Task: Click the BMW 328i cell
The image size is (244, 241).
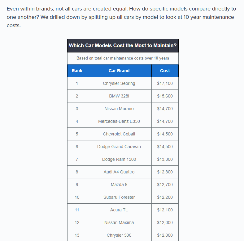Action: (x=119, y=96)
